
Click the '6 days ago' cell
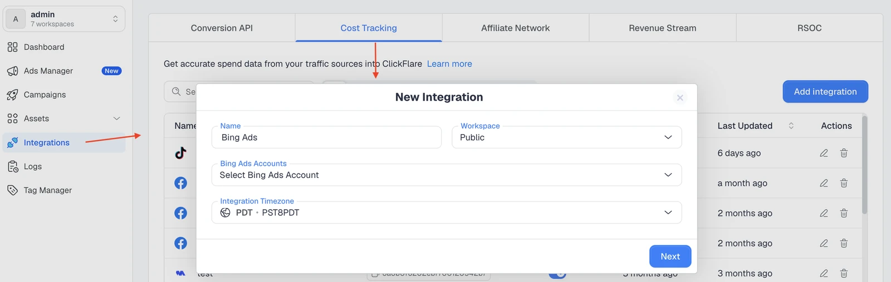[x=739, y=153]
